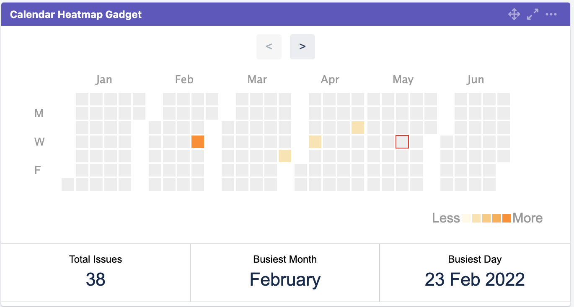Click the Busiest Day 23 Feb 2022 value
This screenshot has width=574, height=307.
pyautogui.click(x=475, y=279)
